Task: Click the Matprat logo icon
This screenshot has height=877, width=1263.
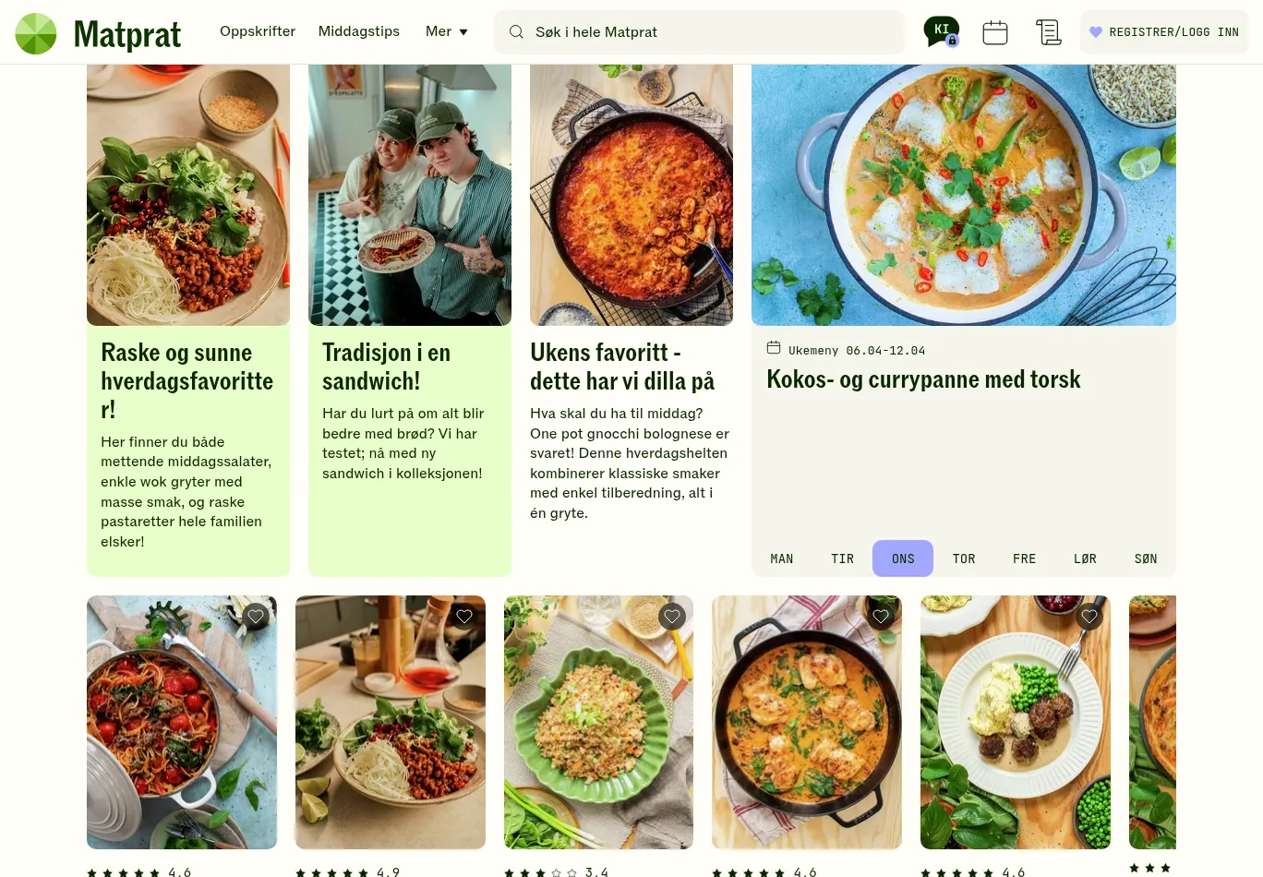Action: 36,33
